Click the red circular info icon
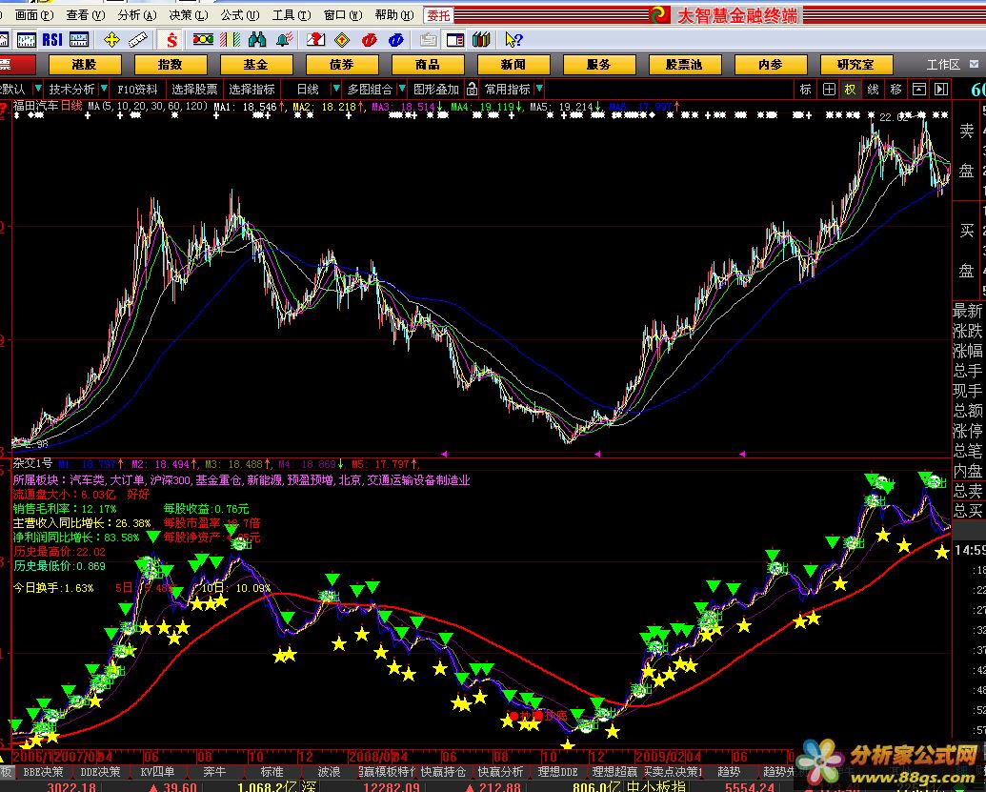The height and width of the screenshot is (792, 986). point(369,40)
